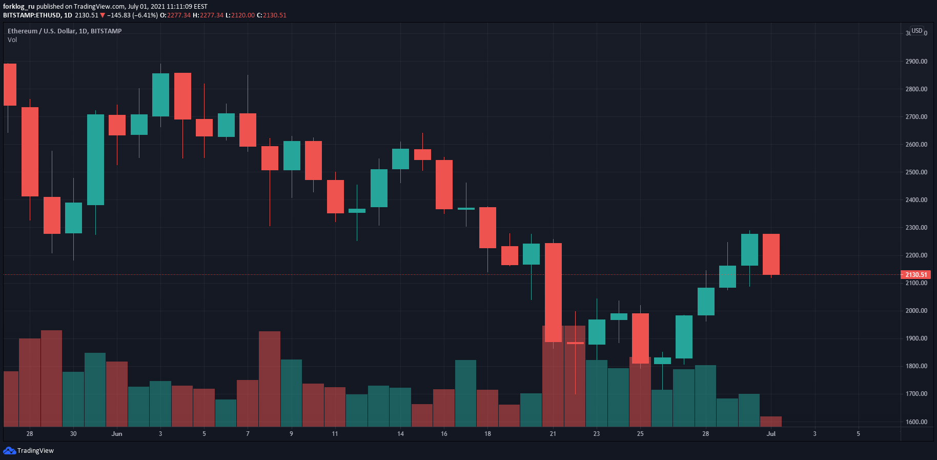Click the 2900.00 price axis label
Screen dimensions: 937x460
pos(916,62)
